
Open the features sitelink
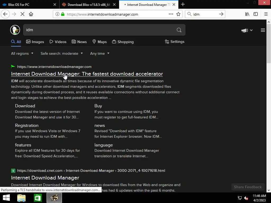point(23,145)
